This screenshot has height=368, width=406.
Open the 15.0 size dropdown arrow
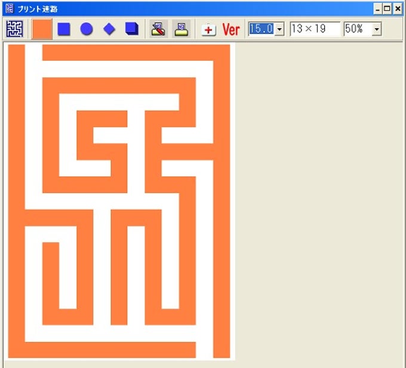click(x=279, y=29)
